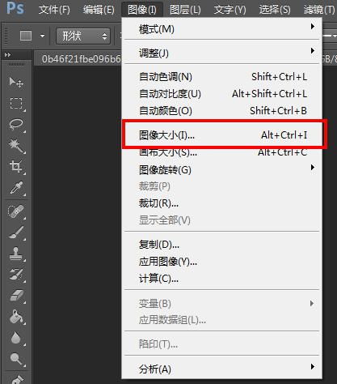The image size is (337, 384).
Task: Switch to document tab 0b46f21fbe096b6
Action: click(x=81, y=59)
